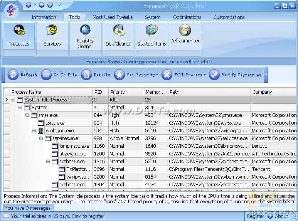The width and height of the screenshot is (298, 221).
Task: Open the toolbar overflow options arrow
Action: tap(266, 75)
